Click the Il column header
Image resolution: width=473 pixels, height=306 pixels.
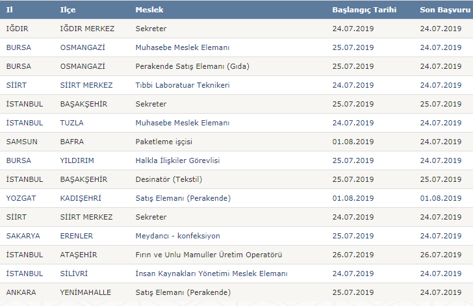(9, 10)
